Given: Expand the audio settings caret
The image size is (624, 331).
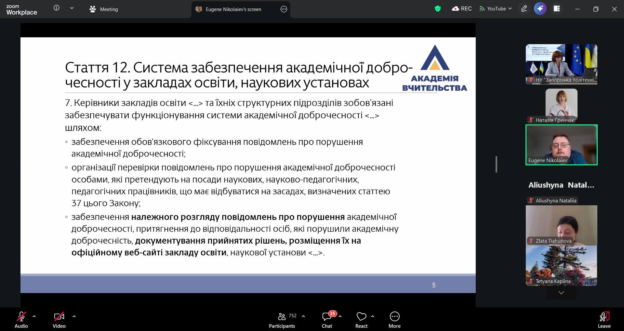Looking at the screenshot, I should pyautogui.click(x=34, y=316).
